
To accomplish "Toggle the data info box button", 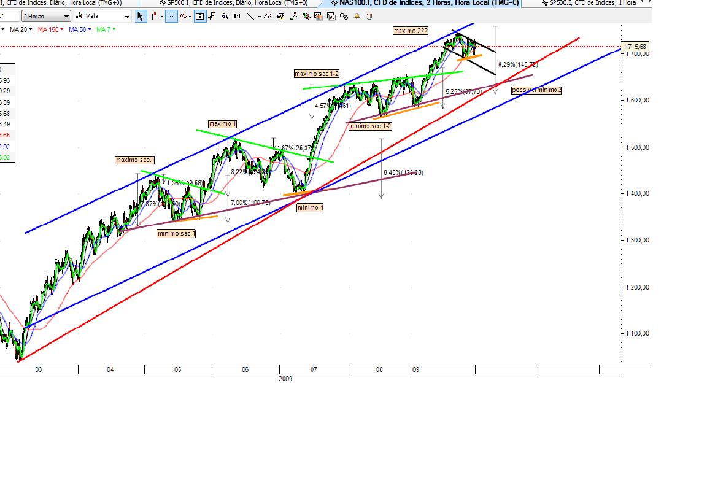I will pos(199,16).
